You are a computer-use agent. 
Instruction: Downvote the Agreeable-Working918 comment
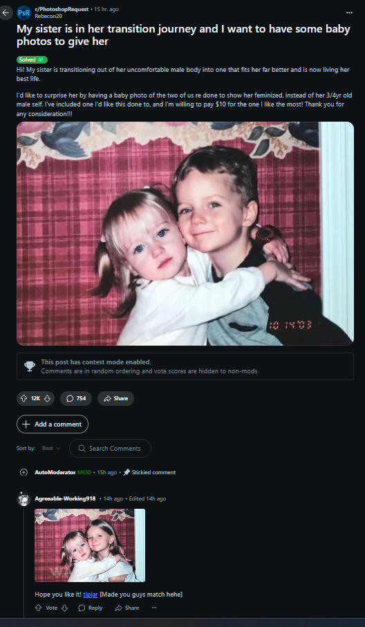click(x=64, y=608)
